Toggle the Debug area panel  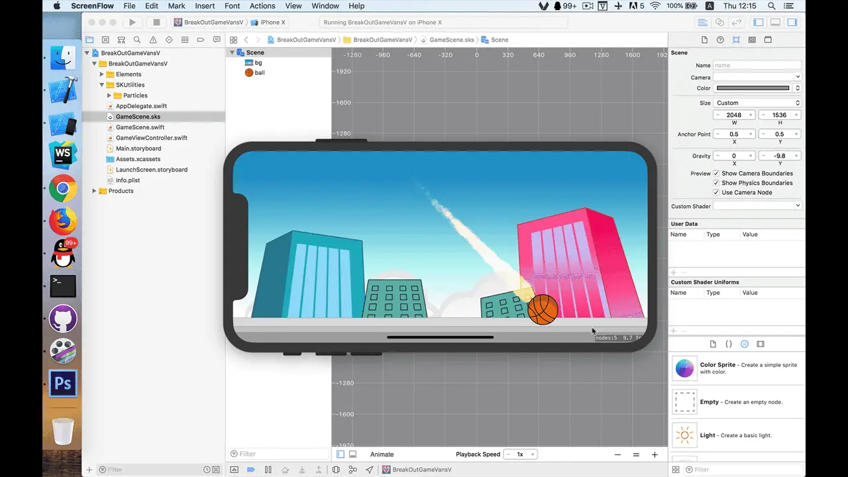coord(775,22)
